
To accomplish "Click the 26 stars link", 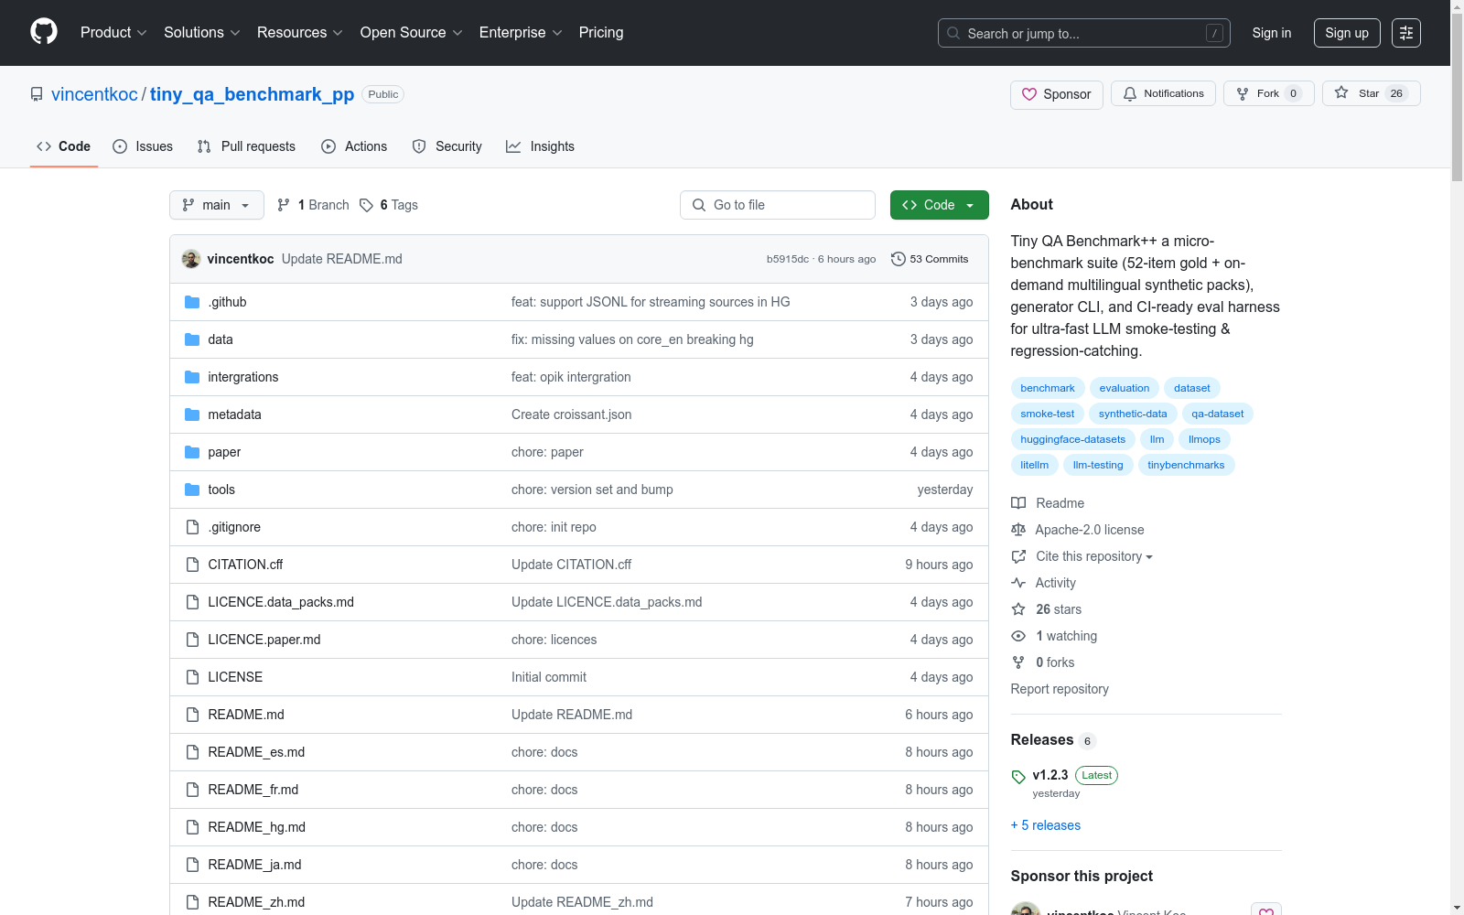I will pos(1047,609).
